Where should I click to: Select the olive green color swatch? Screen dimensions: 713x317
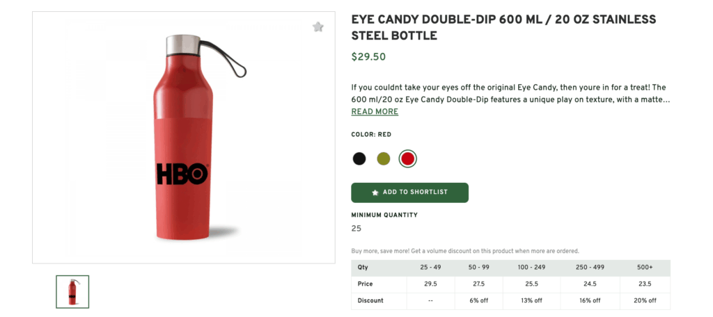pos(384,158)
